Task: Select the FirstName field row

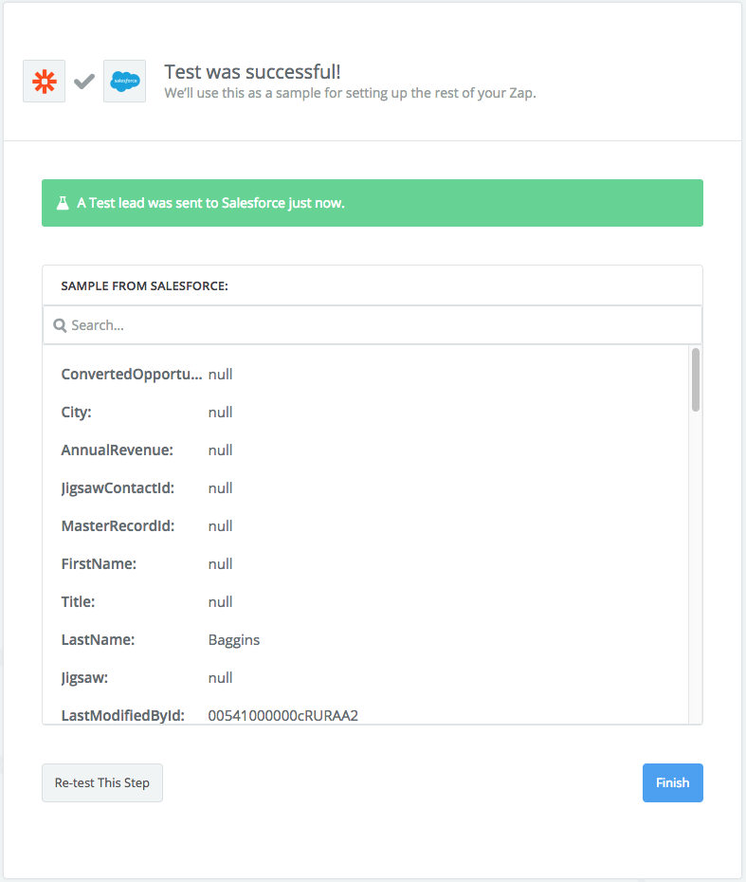Action: click(365, 563)
